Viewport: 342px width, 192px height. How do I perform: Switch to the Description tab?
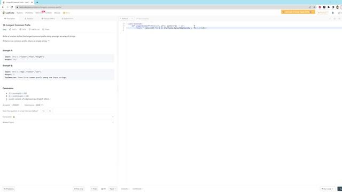coord(10,19)
